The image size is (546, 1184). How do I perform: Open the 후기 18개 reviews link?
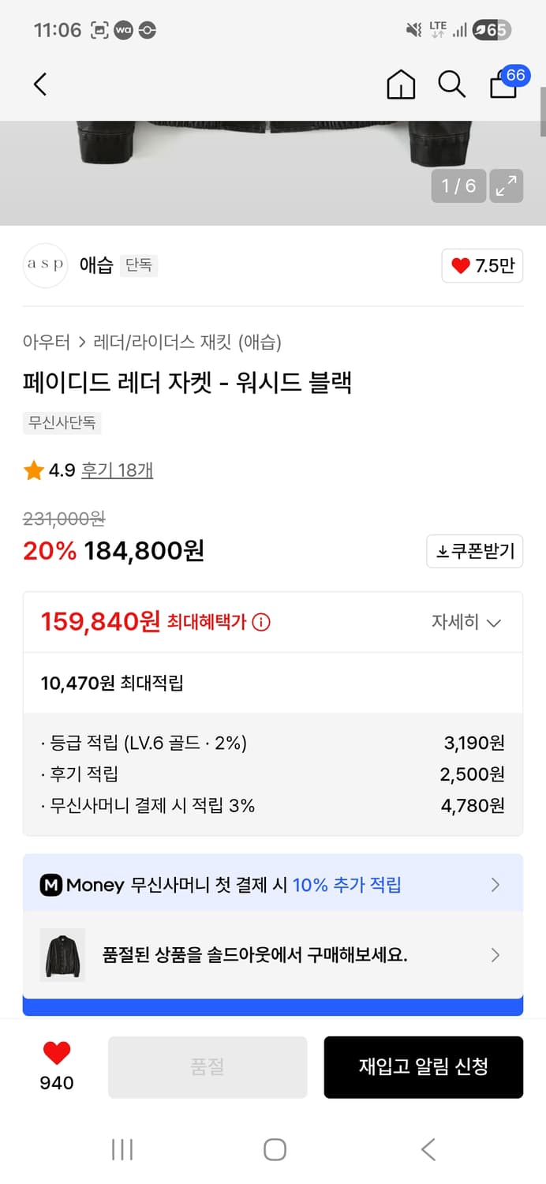point(117,469)
